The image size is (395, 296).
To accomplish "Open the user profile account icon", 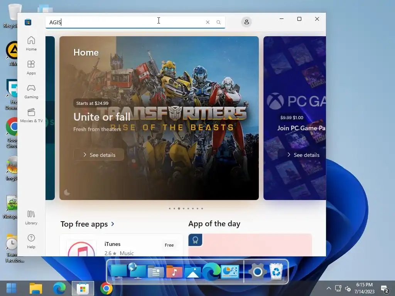I will point(246,22).
